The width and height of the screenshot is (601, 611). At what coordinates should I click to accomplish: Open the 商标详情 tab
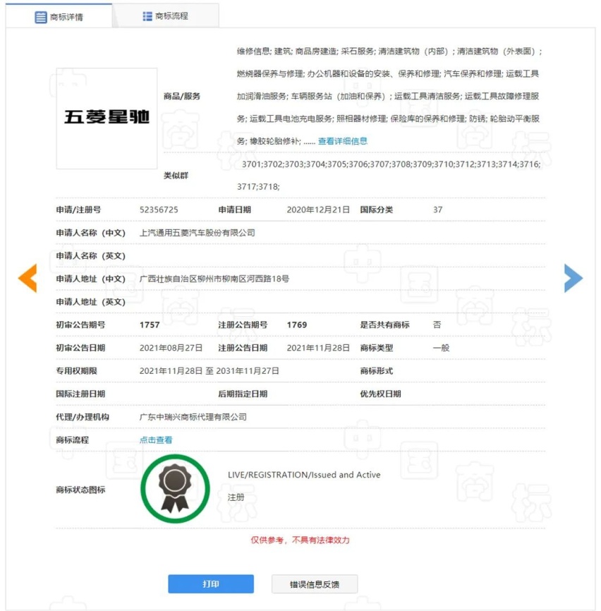(x=59, y=16)
